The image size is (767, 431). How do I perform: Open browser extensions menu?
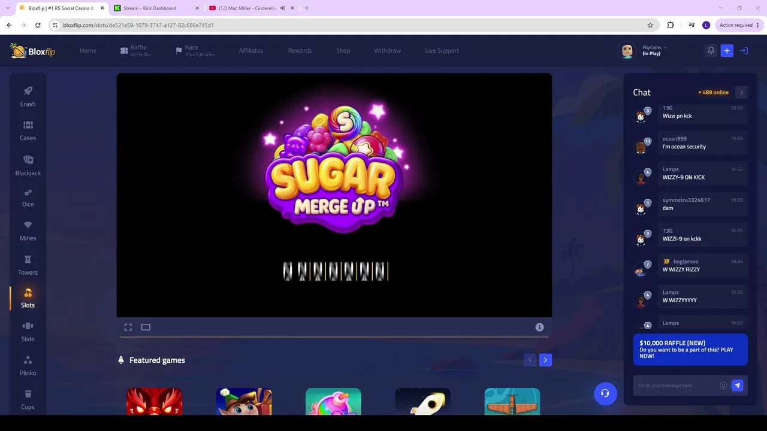[671, 25]
